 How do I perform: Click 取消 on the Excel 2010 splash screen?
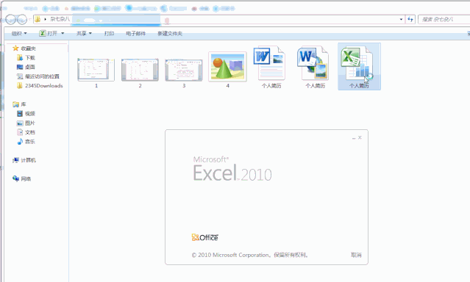(x=356, y=255)
